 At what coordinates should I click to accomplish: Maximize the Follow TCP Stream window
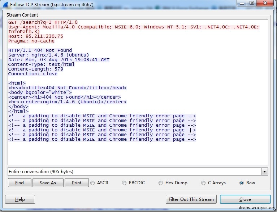(x=251, y=3)
